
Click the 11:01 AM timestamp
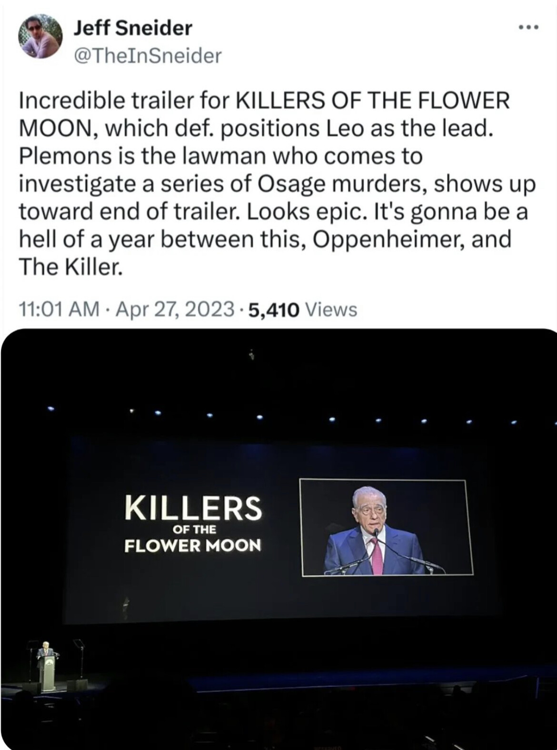coord(59,310)
